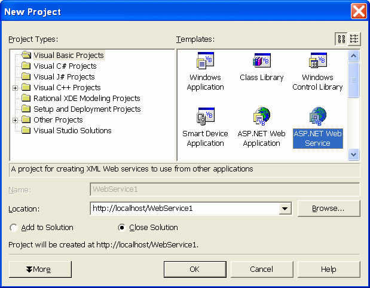Select Visual Studio Solutions tree label
Viewport: 370px width, 288px height.
pos(72,131)
